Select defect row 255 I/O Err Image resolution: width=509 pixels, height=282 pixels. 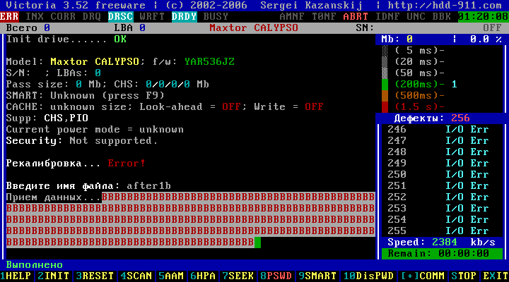[x=438, y=231]
